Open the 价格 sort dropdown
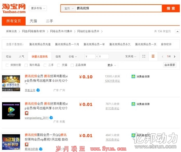Viewport: 181px width, 152px height. [x=73, y=56]
